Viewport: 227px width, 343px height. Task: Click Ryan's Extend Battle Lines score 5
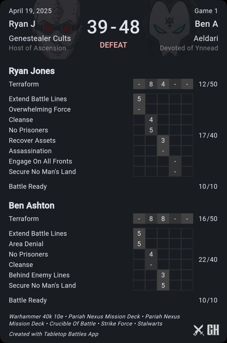[139, 99]
